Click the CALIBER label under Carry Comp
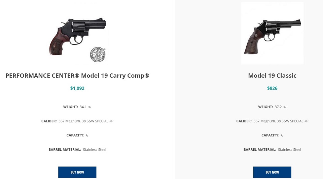Image resolution: width=323 pixels, height=179 pixels. 49,121
